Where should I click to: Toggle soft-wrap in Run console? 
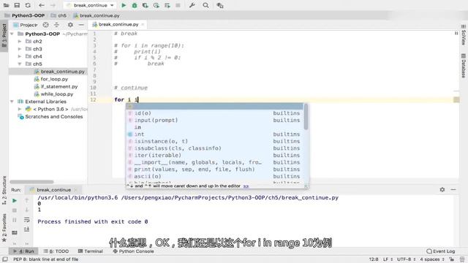(26, 220)
